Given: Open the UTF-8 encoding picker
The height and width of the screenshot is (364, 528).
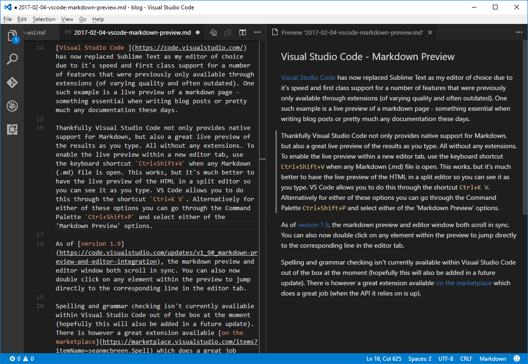Looking at the screenshot, I should click(x=446, y=359).
